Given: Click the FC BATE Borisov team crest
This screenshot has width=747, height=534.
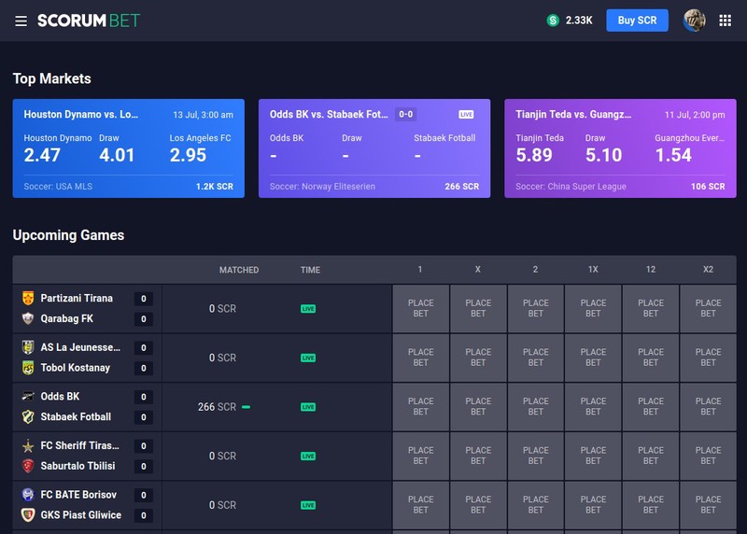Looking at the screenshot, I should coord(28,495).
